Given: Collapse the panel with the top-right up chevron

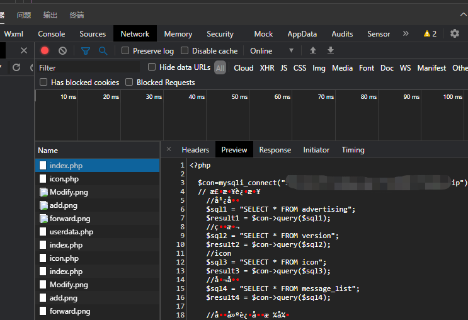Looking at the screenshot, I should pos(464,14).
